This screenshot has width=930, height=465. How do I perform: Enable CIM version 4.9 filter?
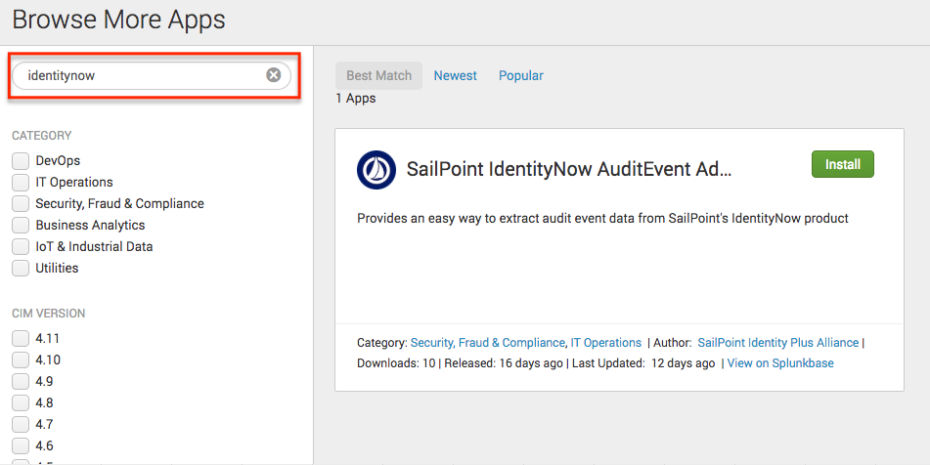[21, 381]
